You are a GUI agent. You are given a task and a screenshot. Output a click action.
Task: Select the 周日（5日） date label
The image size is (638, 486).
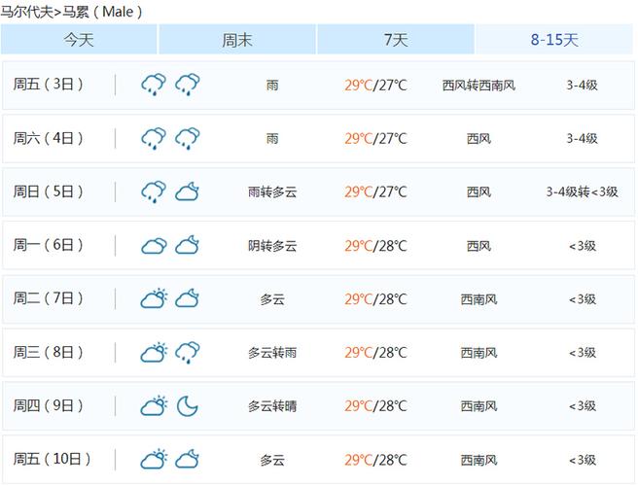48,191
